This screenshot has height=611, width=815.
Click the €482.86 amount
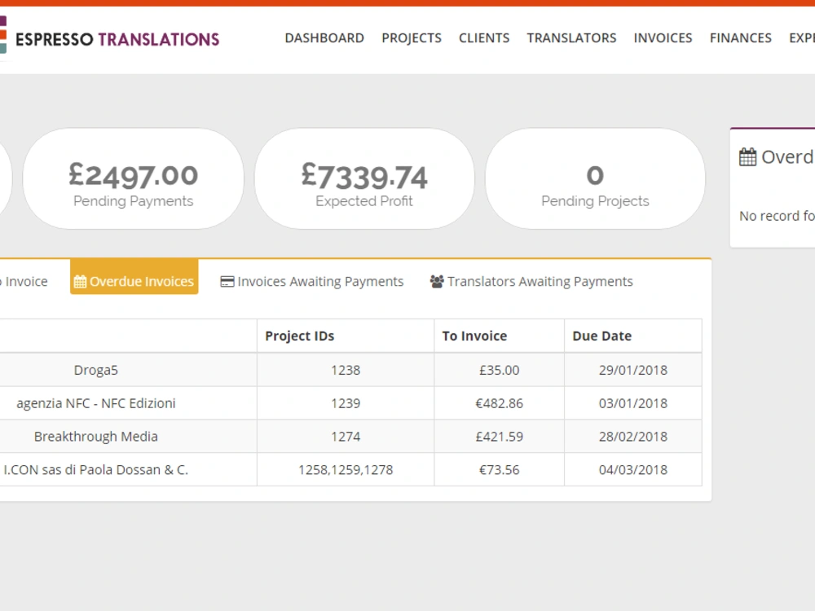tap(499, 403)
